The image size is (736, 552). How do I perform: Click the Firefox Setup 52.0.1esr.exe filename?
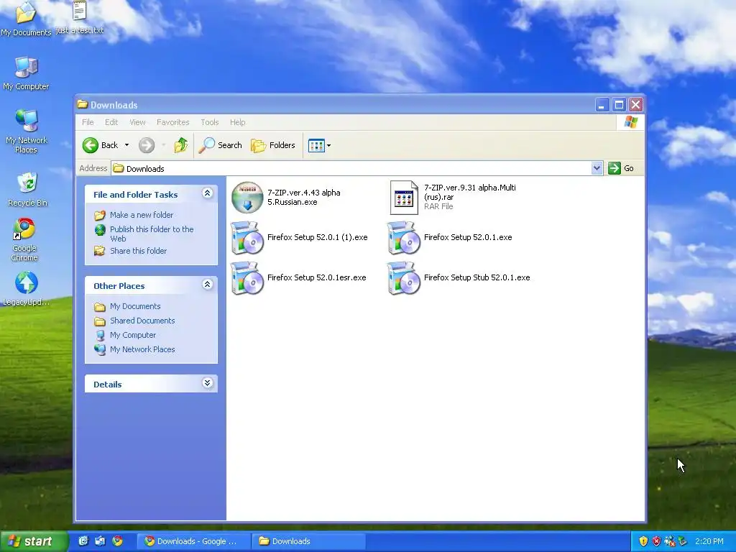[317, 278]
